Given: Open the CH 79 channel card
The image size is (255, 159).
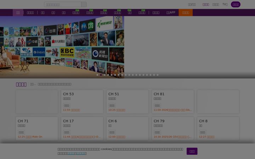Looking at the screenshot, I should tap(173, 129).
